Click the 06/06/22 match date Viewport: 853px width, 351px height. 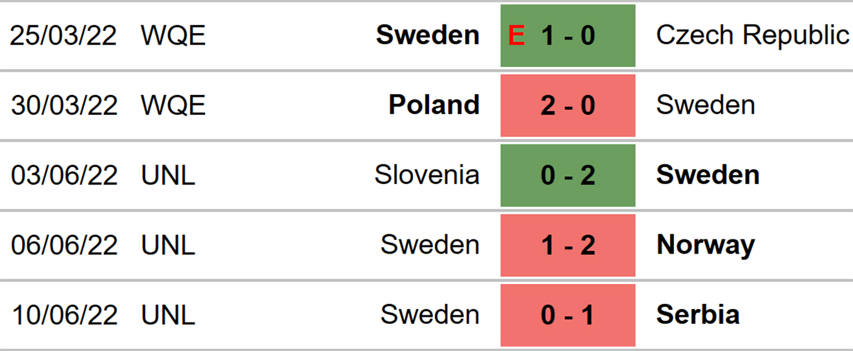pos(64,245)
